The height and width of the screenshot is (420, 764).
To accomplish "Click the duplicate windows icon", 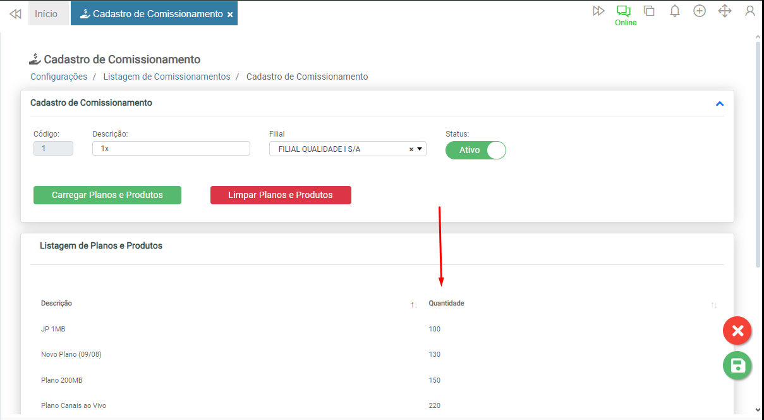I will coord(649,11).
